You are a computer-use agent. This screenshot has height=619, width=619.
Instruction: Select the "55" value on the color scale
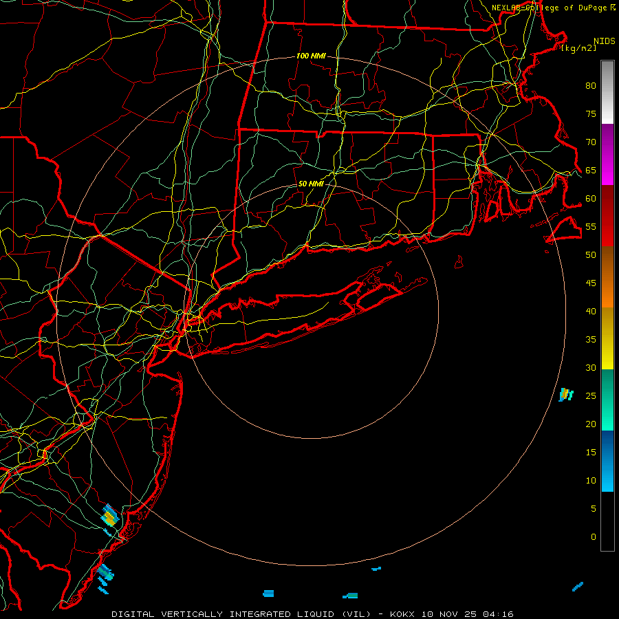coord(591,226)
